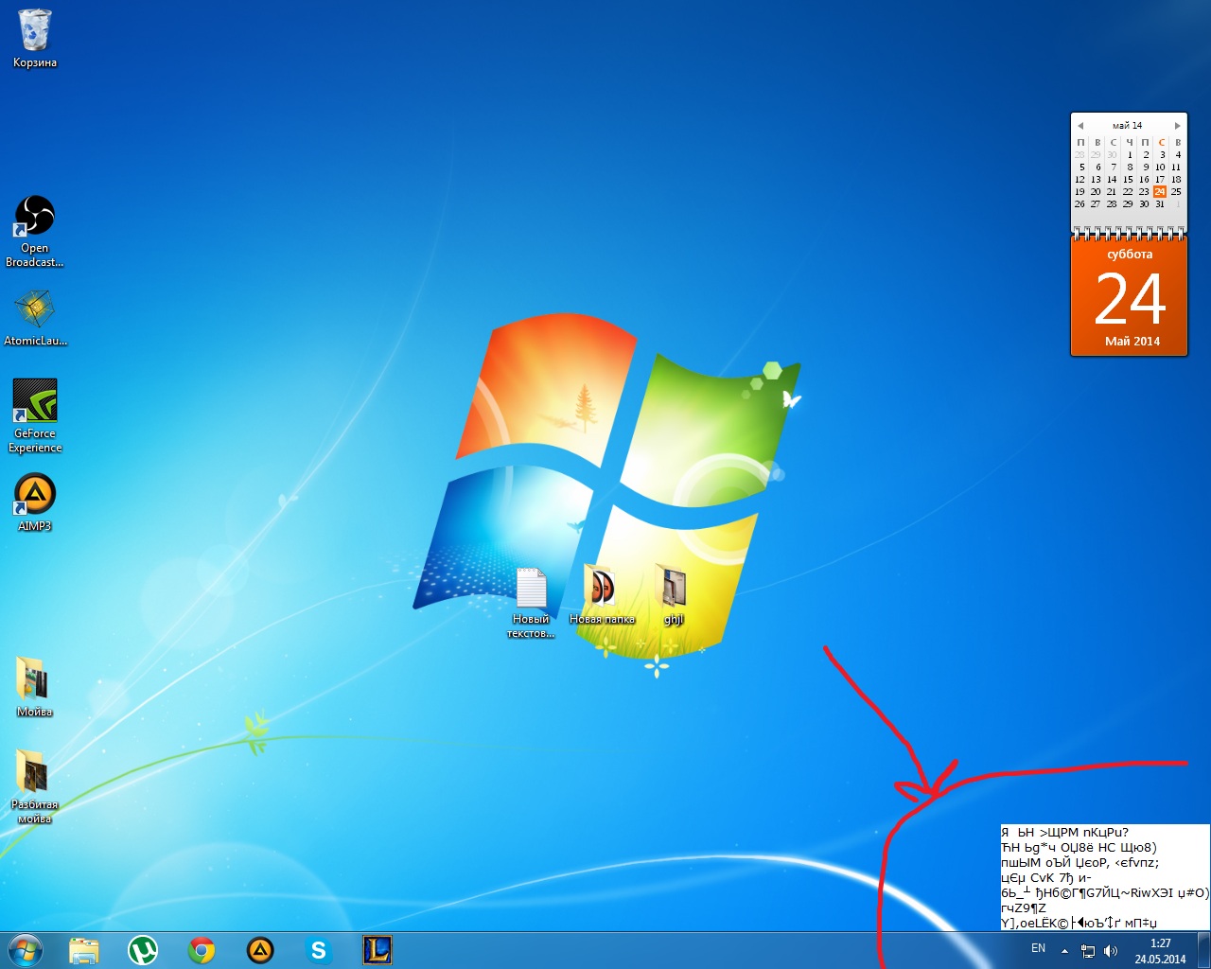Open the volume speaker tray icon
This screenshot has height=969, width=1211.
1111,951
